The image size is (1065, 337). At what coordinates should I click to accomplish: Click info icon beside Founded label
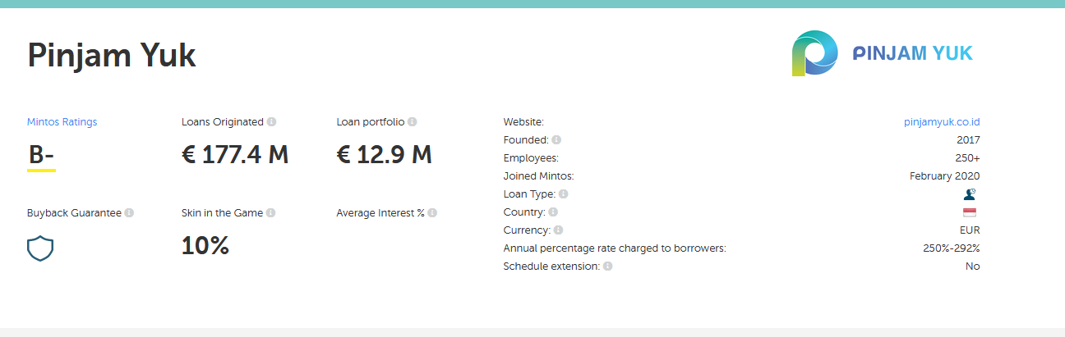pyautogui.click(x=556, y=140)
